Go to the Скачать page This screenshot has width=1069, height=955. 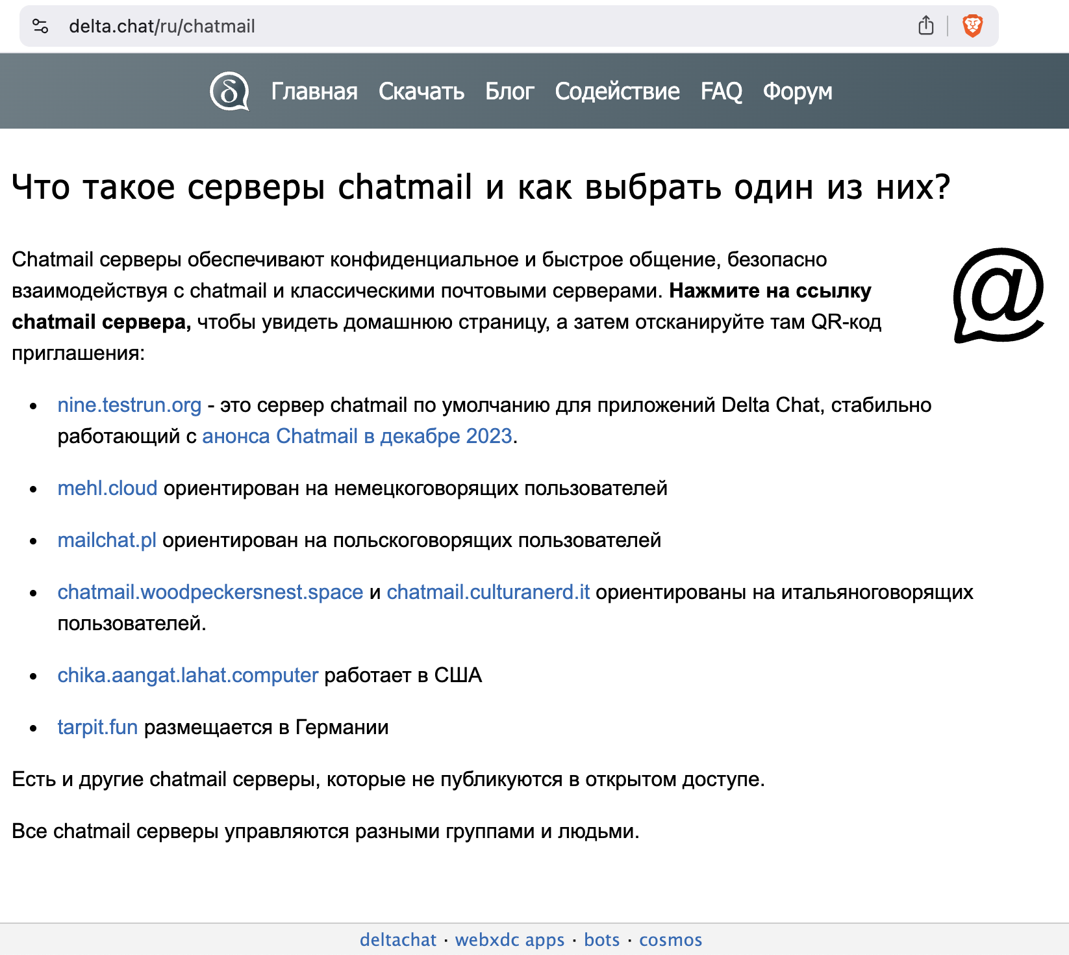(421, 92)
